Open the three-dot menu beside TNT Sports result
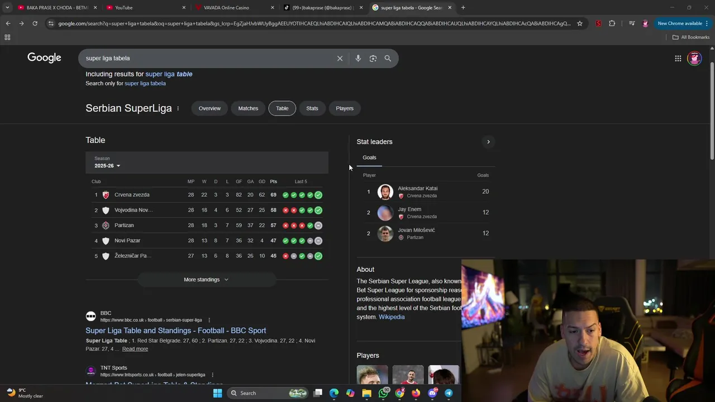Screen dimensions: 715x402 (212, 375)
